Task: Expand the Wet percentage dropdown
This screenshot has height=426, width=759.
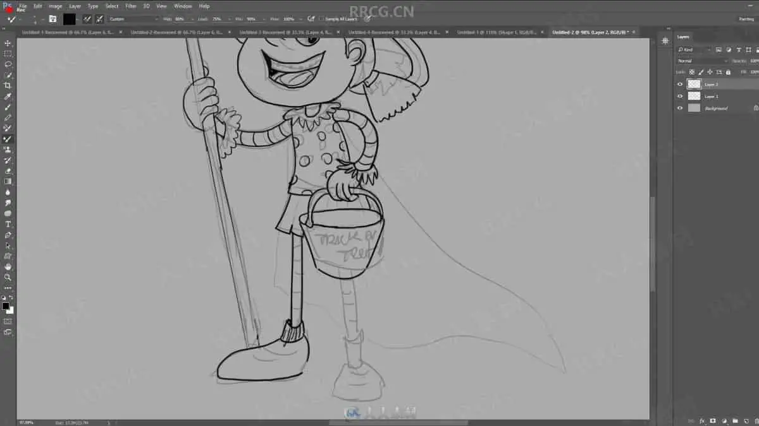Action: tap(191, 19)
